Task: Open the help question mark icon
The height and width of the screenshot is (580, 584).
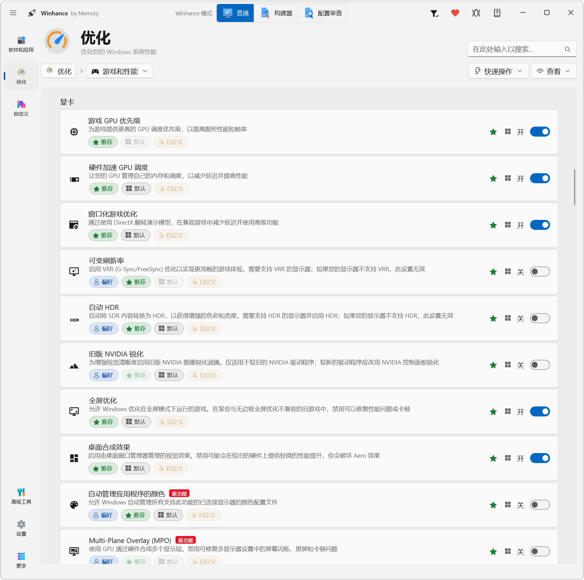Action: click(x=497, y=13)
